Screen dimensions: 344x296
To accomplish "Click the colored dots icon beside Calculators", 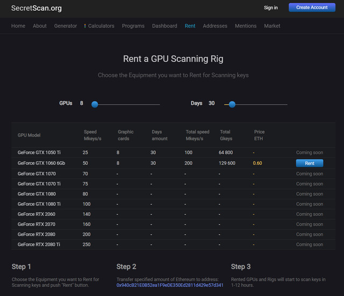I will [85, 26].
